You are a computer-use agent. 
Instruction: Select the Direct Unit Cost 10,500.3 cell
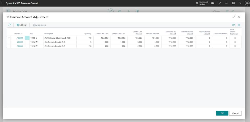(x=102, y=38)
